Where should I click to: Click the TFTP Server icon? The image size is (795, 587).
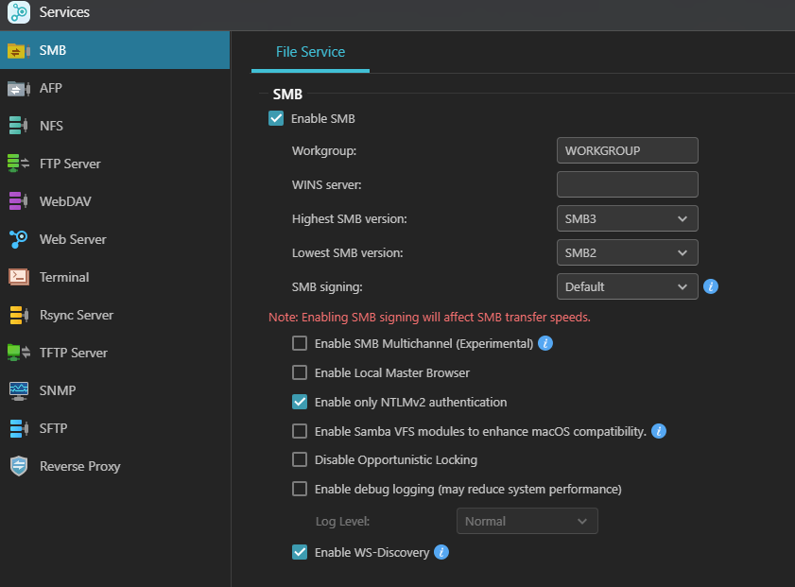19,353
